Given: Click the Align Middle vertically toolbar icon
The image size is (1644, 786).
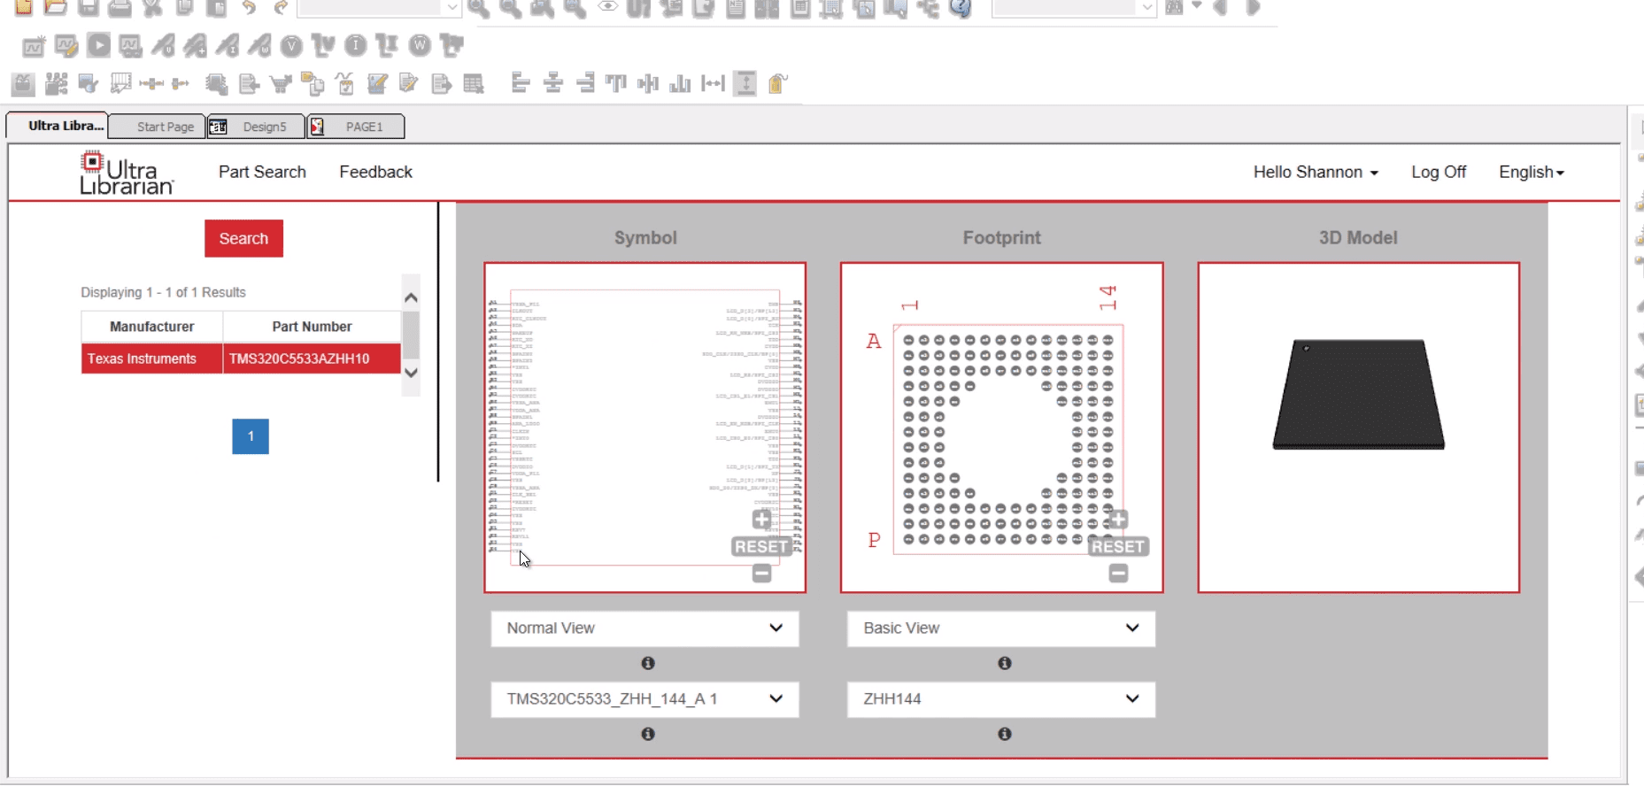Looking at the screenshot, I should (648, 83).
